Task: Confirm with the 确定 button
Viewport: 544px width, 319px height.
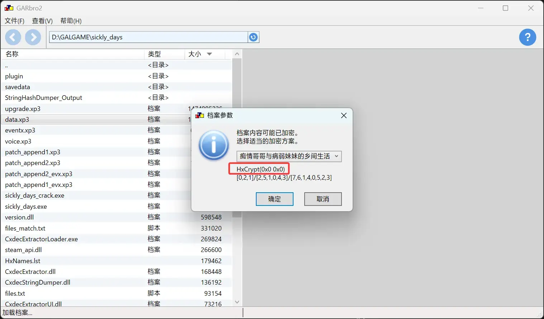Action: [x=275, y=199]
